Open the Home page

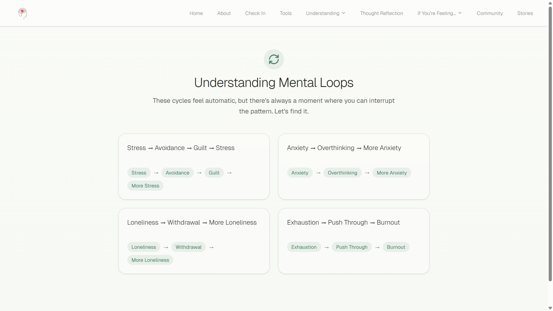[196, 13]
